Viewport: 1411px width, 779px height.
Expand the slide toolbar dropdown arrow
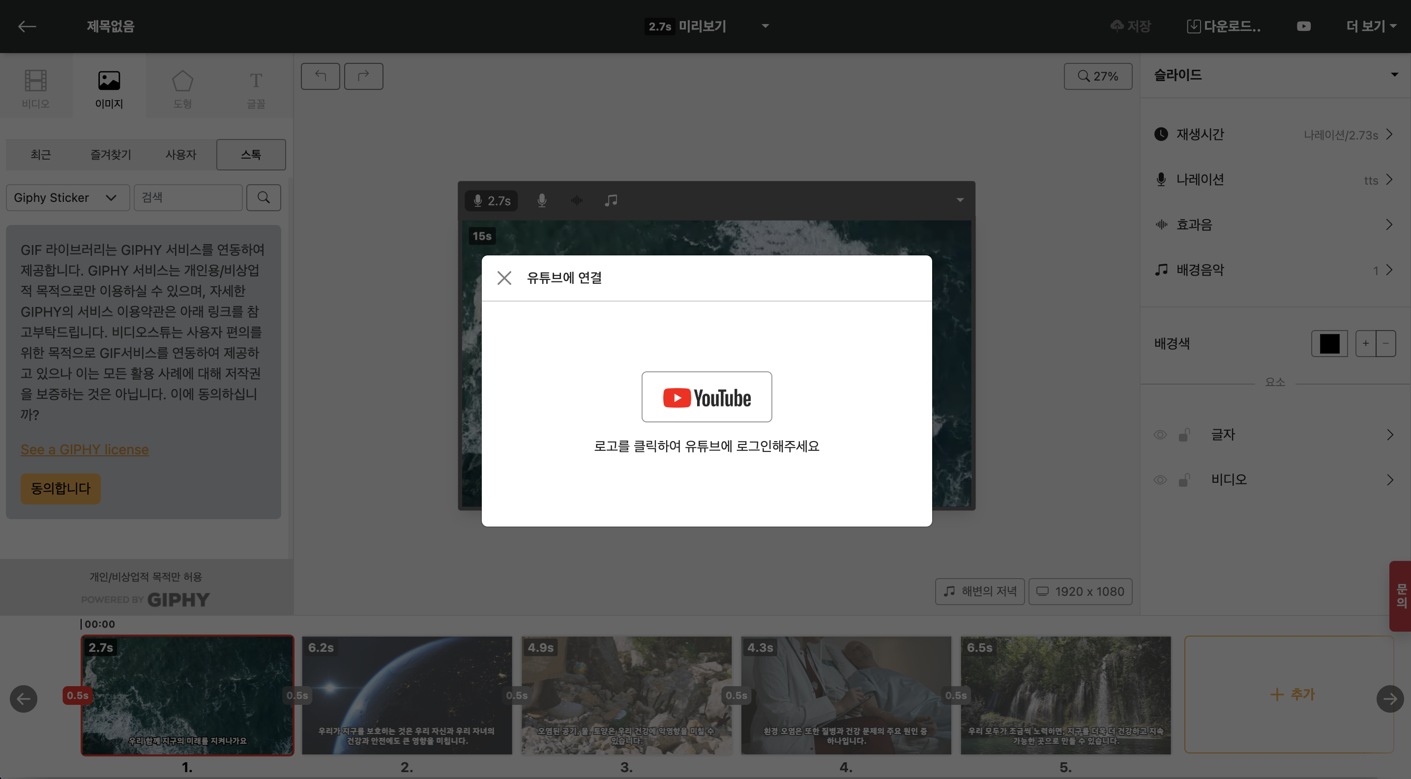tap(960, 200)
